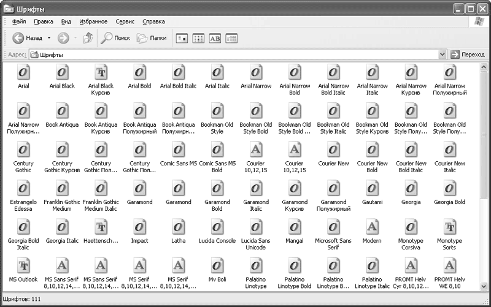Switch to large icons view
Screen dimensions: 491x307
pyautogui.click(x=182, y=39)
